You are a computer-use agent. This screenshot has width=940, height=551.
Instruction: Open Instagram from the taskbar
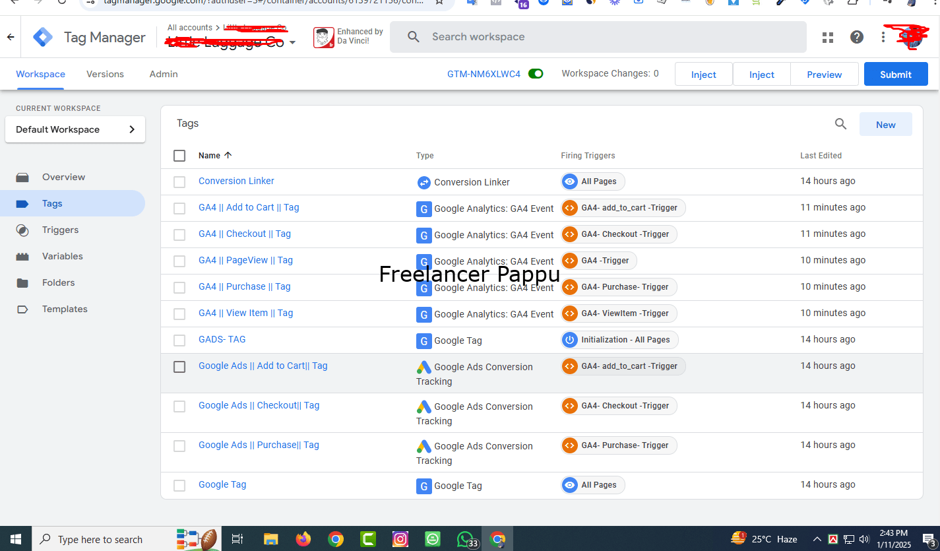coord(400,539)
